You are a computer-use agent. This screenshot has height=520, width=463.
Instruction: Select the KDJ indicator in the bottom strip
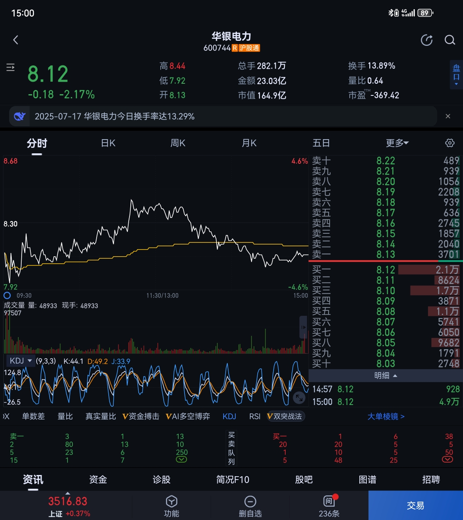(x=229, y=416)
